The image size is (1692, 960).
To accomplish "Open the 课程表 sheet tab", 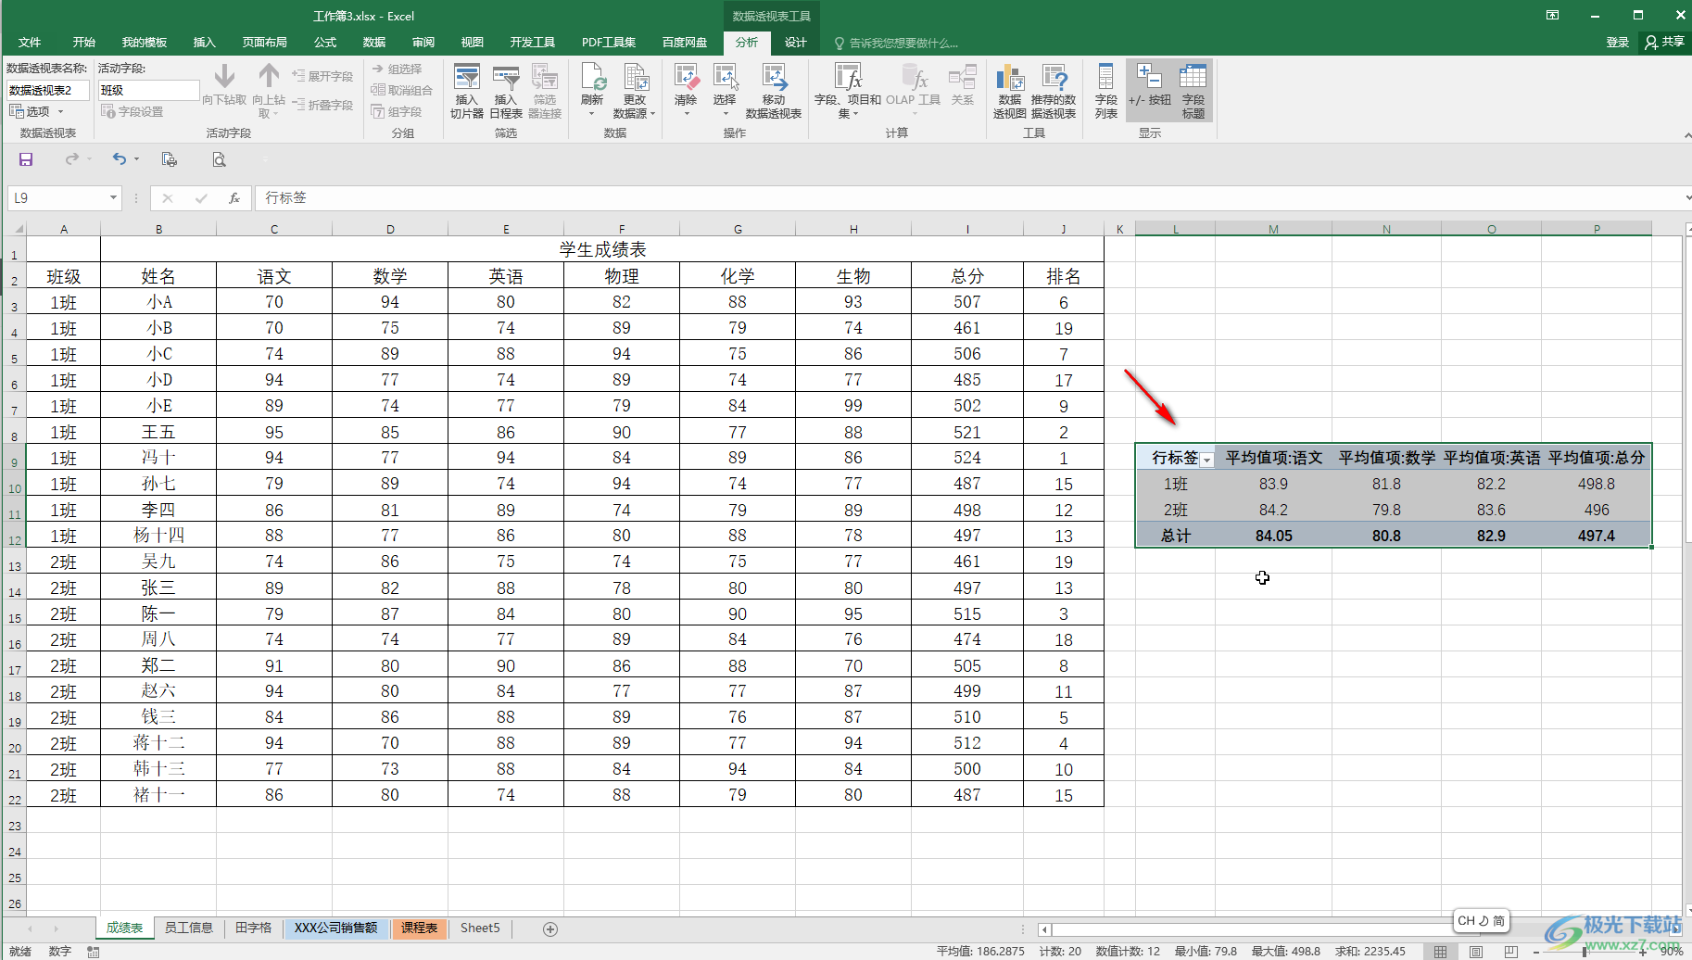I will tap(419, 928).
